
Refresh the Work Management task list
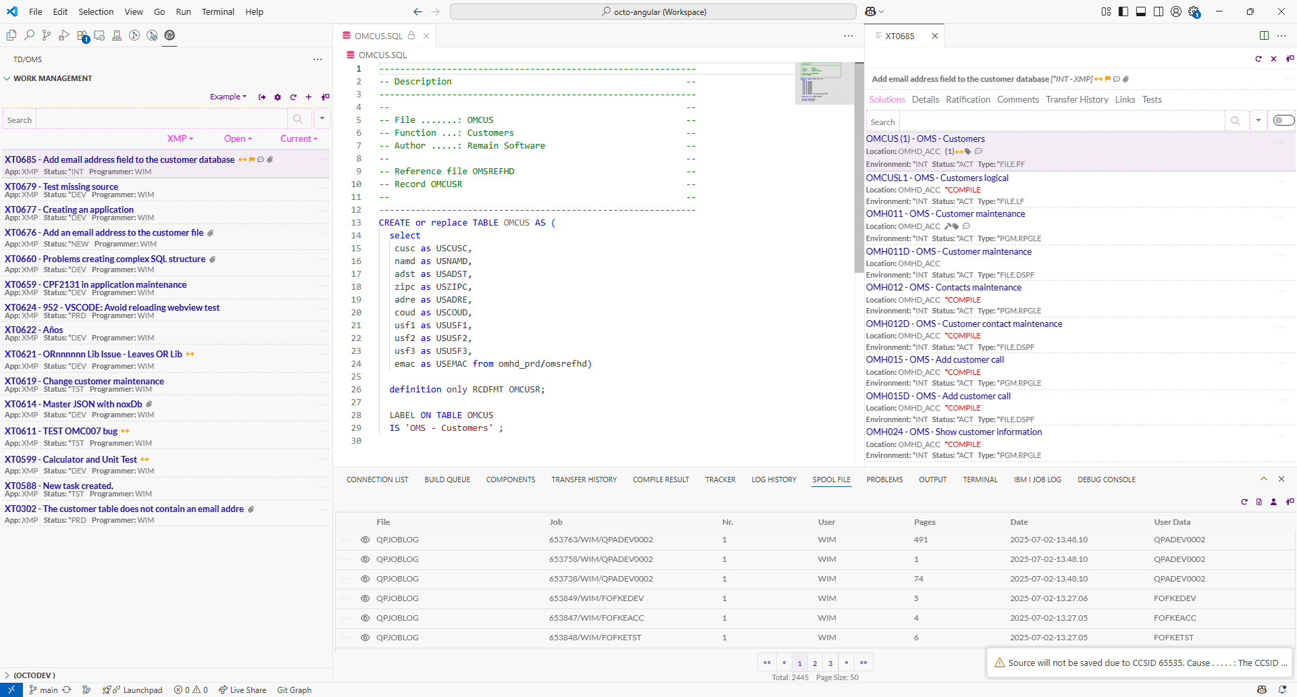pos(293,97)
